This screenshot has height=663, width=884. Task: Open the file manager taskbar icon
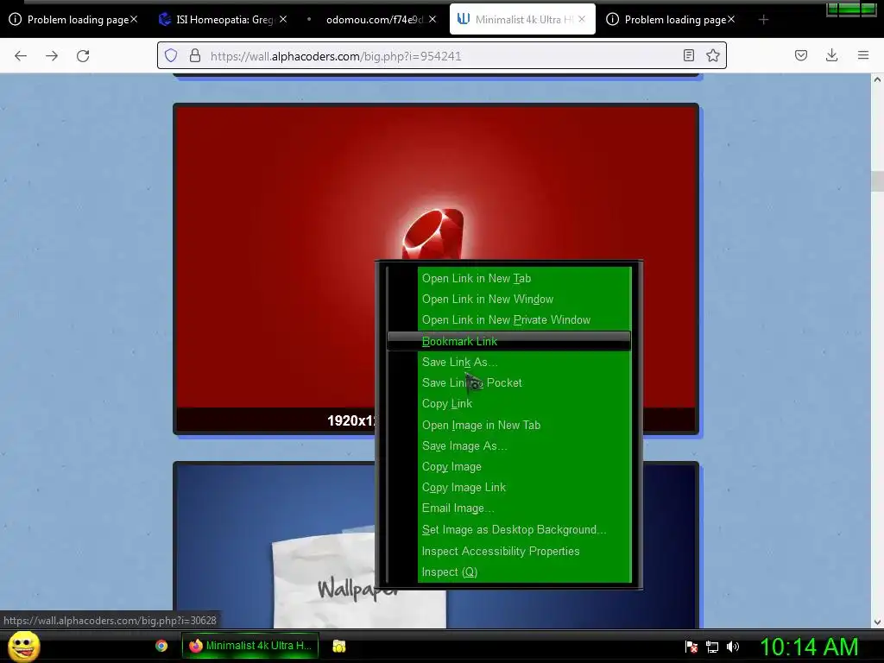(x=338, y=646)
